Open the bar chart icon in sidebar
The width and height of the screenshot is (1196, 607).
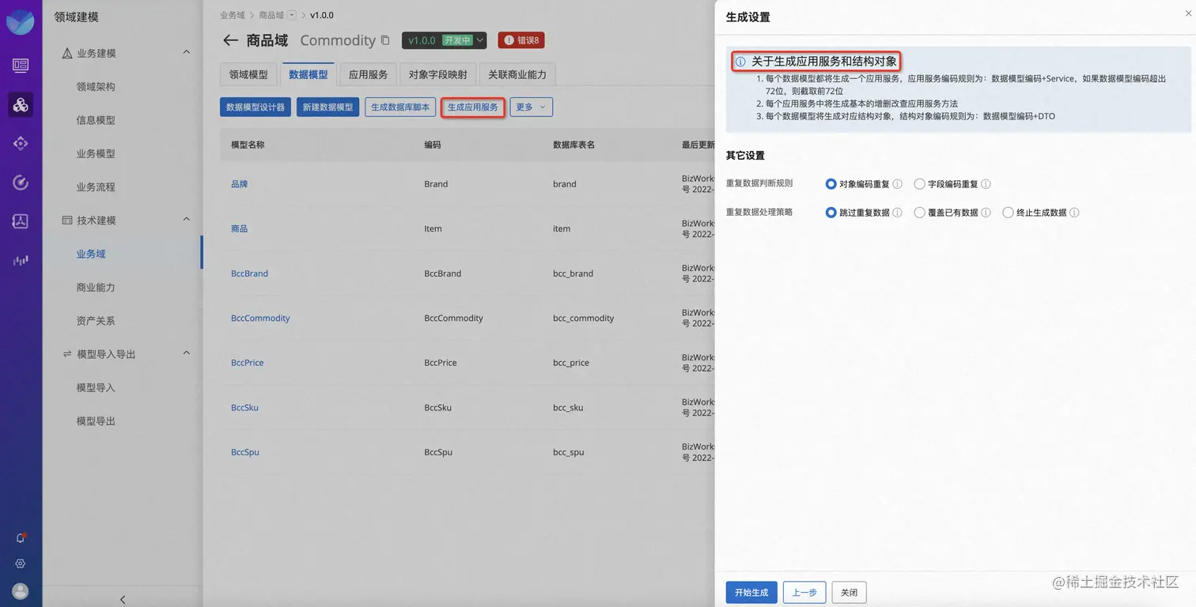(21, 260)
